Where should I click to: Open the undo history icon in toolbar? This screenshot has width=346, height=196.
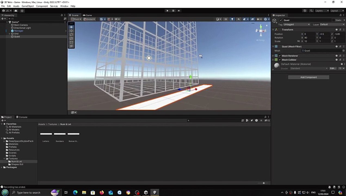click(x=305, y=11)
